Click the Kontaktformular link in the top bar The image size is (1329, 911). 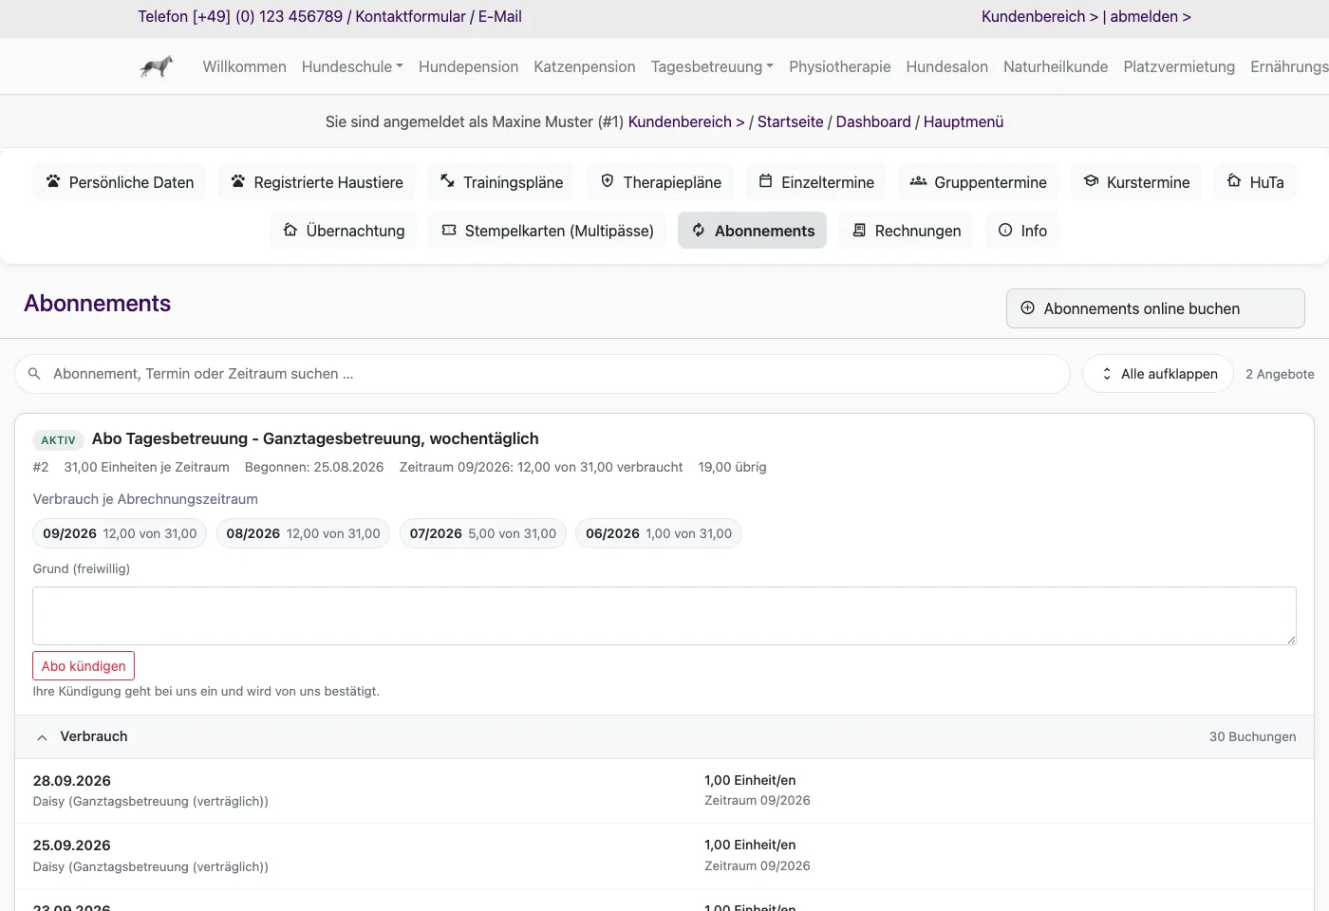point(410,16)
